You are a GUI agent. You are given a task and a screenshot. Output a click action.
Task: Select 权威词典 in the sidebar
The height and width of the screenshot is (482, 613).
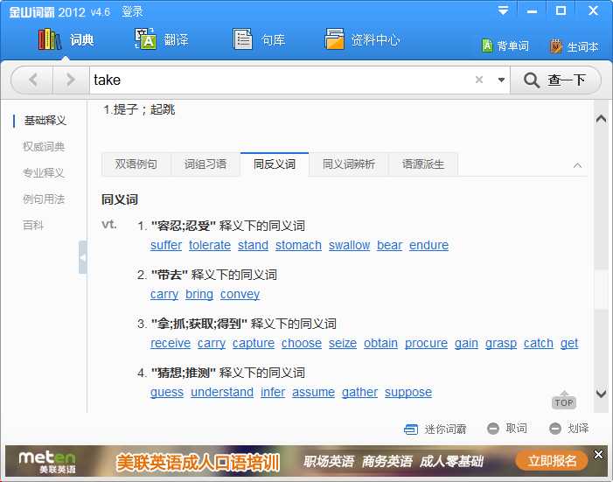pos(44,147)
